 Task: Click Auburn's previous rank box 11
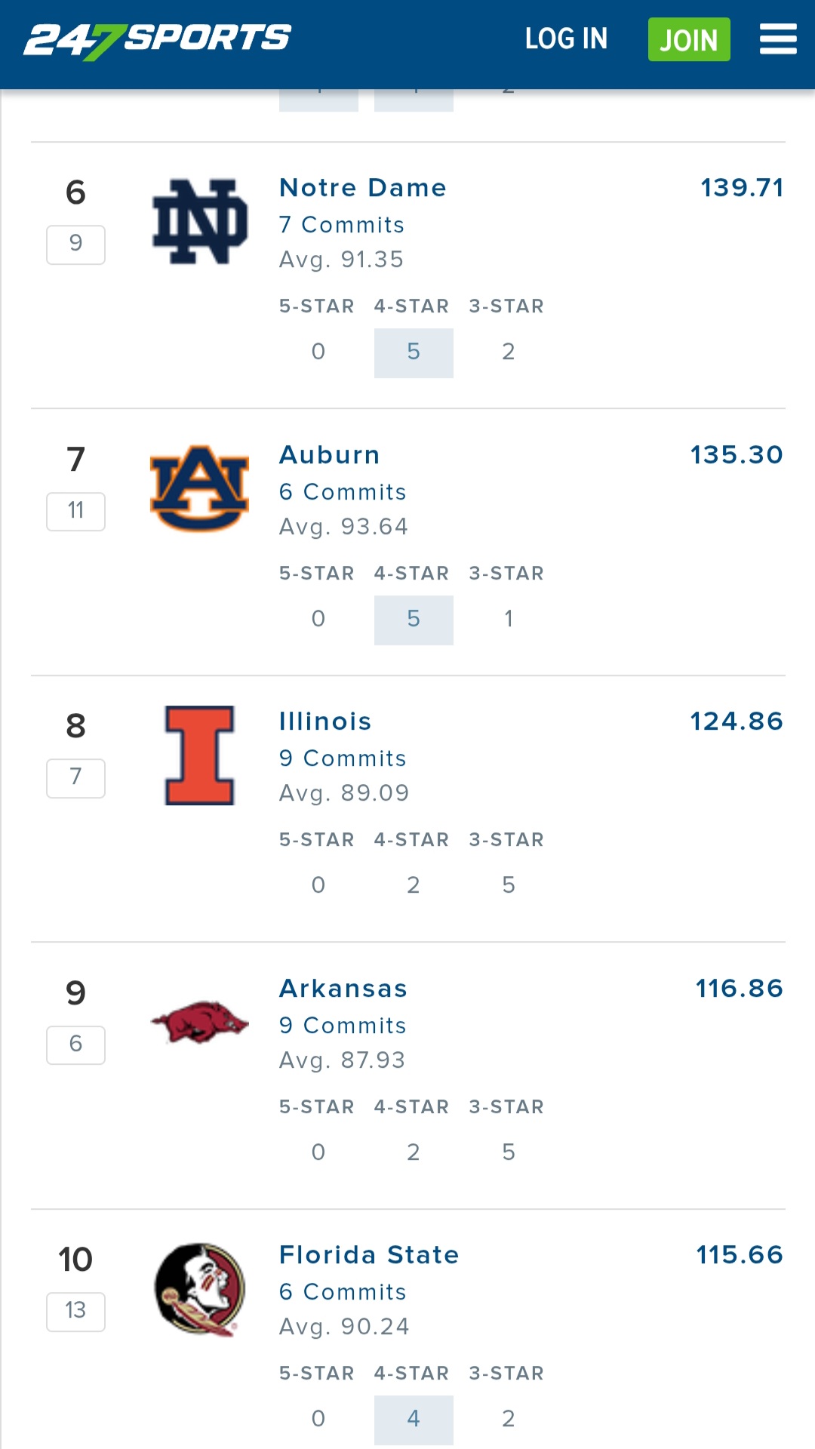[75, 511]
